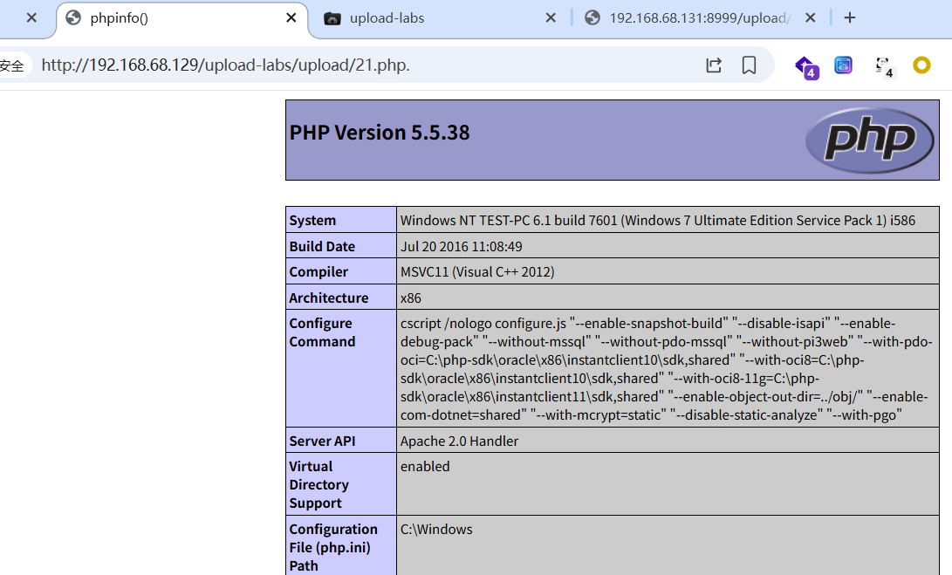Click the upload-labs tab favicon
Viewport: 952px width, 575px height.
tap(332, 19)
